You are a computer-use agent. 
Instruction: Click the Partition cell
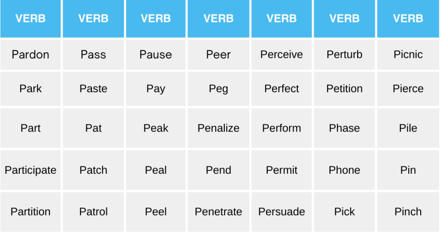31,211
